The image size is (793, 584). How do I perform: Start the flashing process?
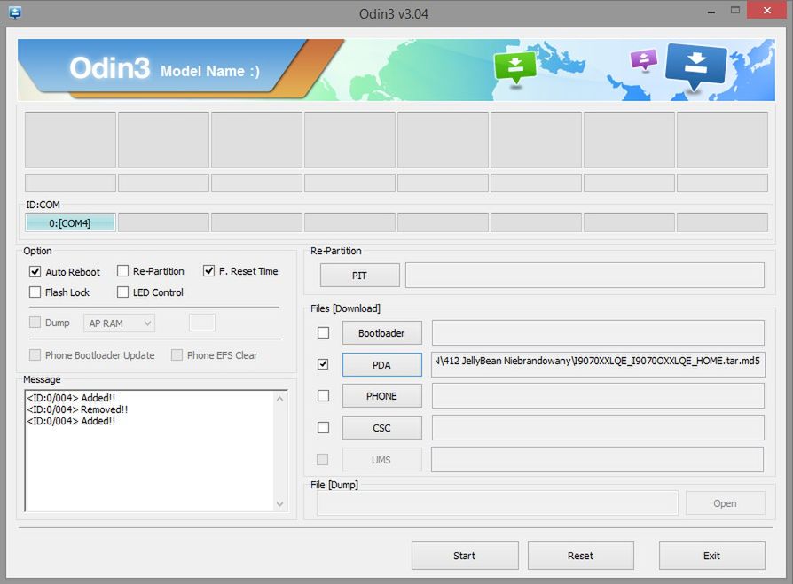tap(465, 556)
